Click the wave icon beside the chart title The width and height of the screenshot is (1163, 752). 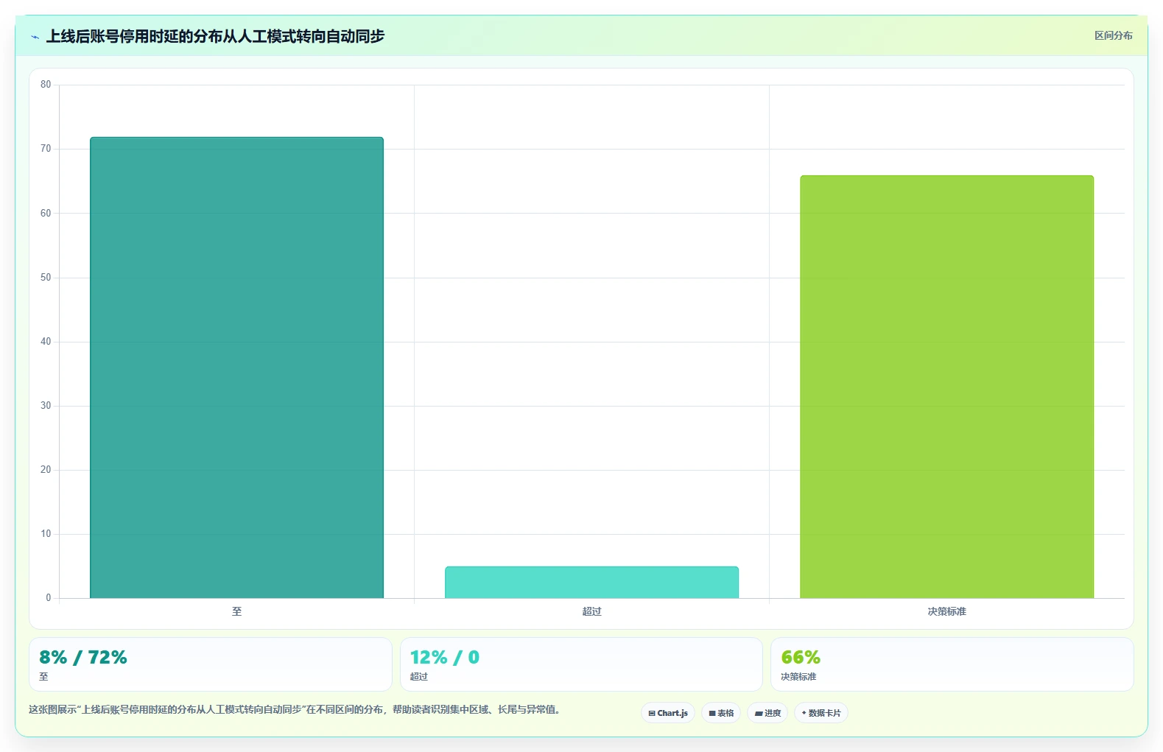pyautogui.click(x=35, y=37)
